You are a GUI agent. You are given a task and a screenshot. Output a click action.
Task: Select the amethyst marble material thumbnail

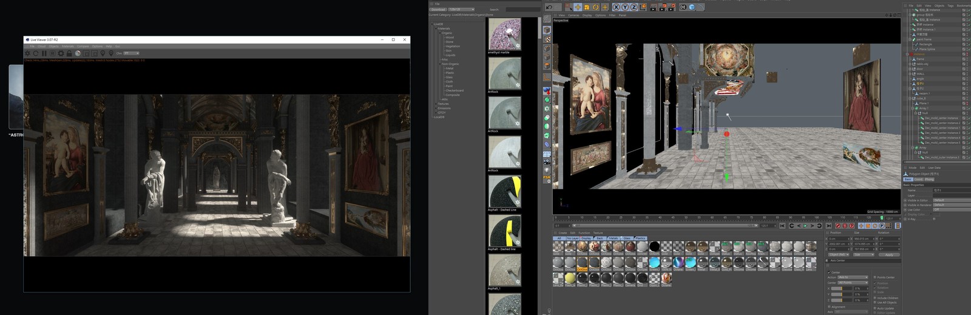[x=504, y=34]
